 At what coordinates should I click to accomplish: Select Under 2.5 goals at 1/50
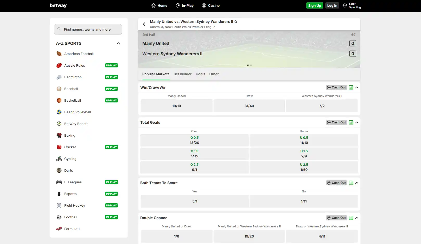[x=304, y=167]
